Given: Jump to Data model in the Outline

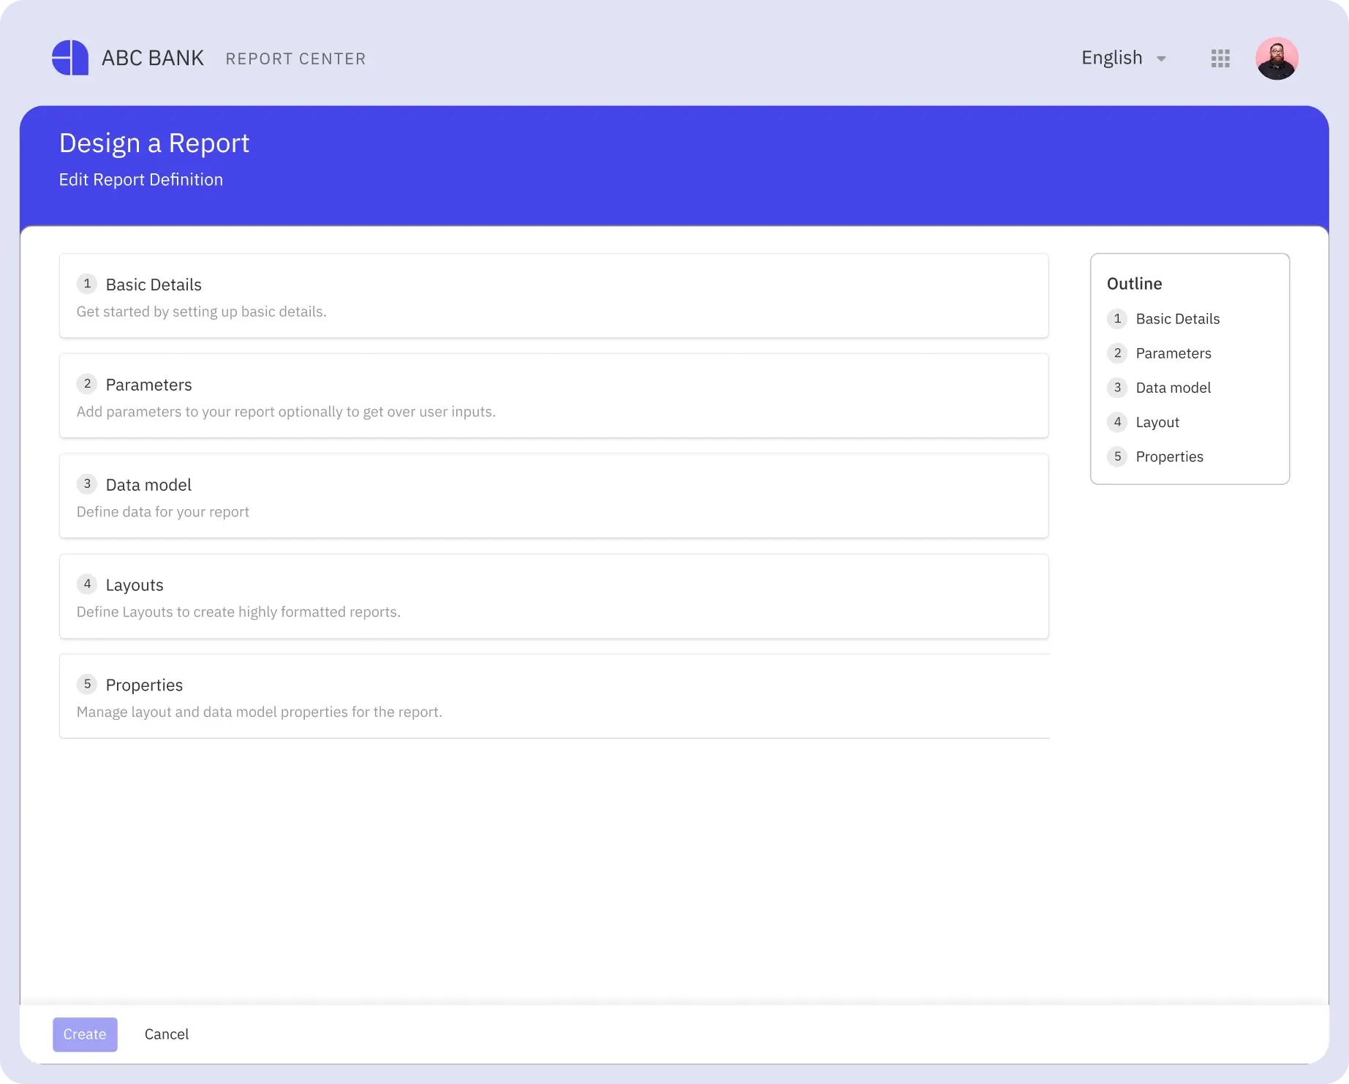Looking at the screenshot, I should pos(1159,388).
